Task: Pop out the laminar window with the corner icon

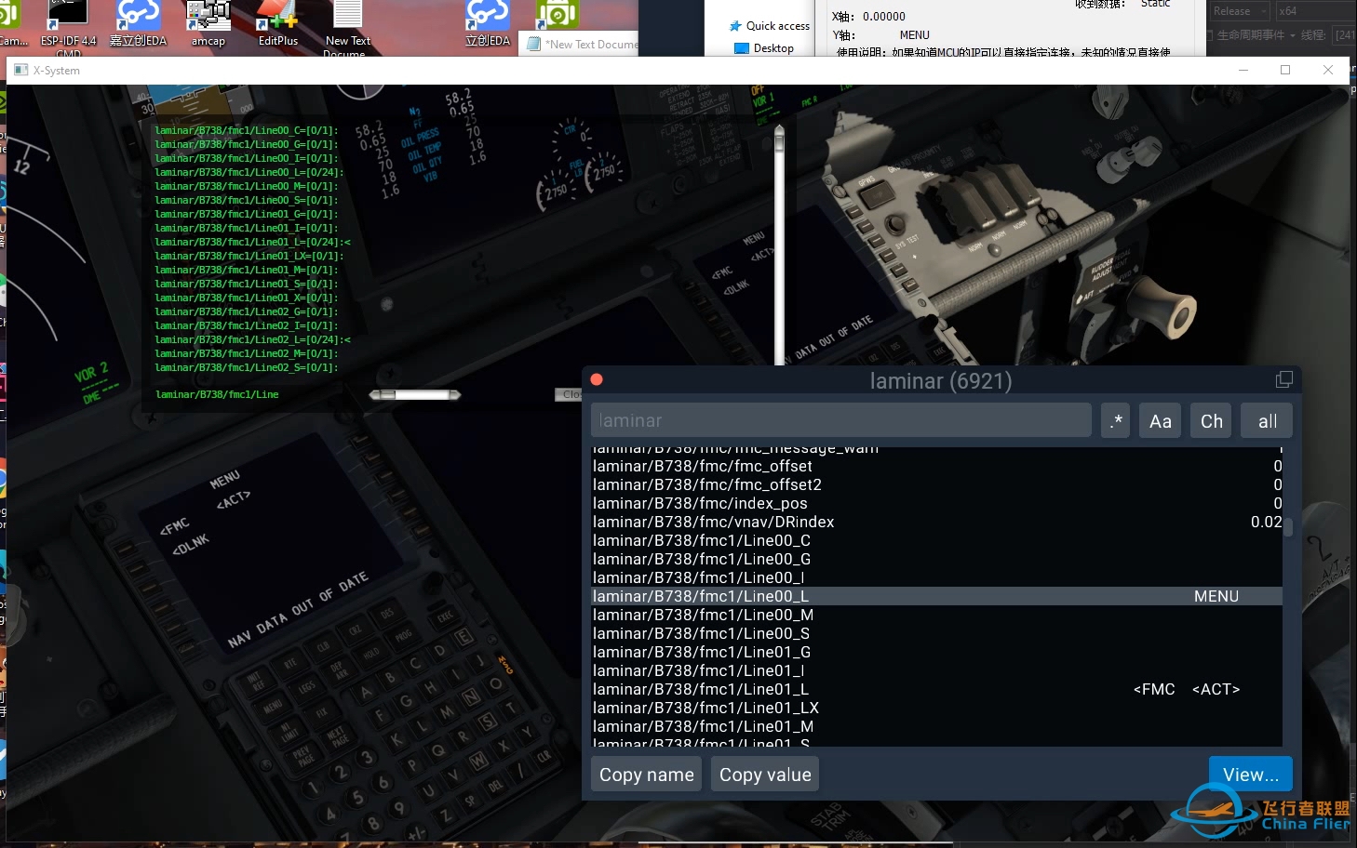Action: coord(1284,379)
